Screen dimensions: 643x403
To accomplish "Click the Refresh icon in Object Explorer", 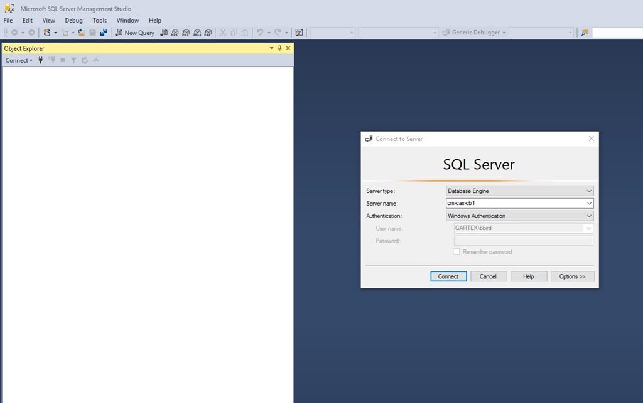I will [85, 61].
